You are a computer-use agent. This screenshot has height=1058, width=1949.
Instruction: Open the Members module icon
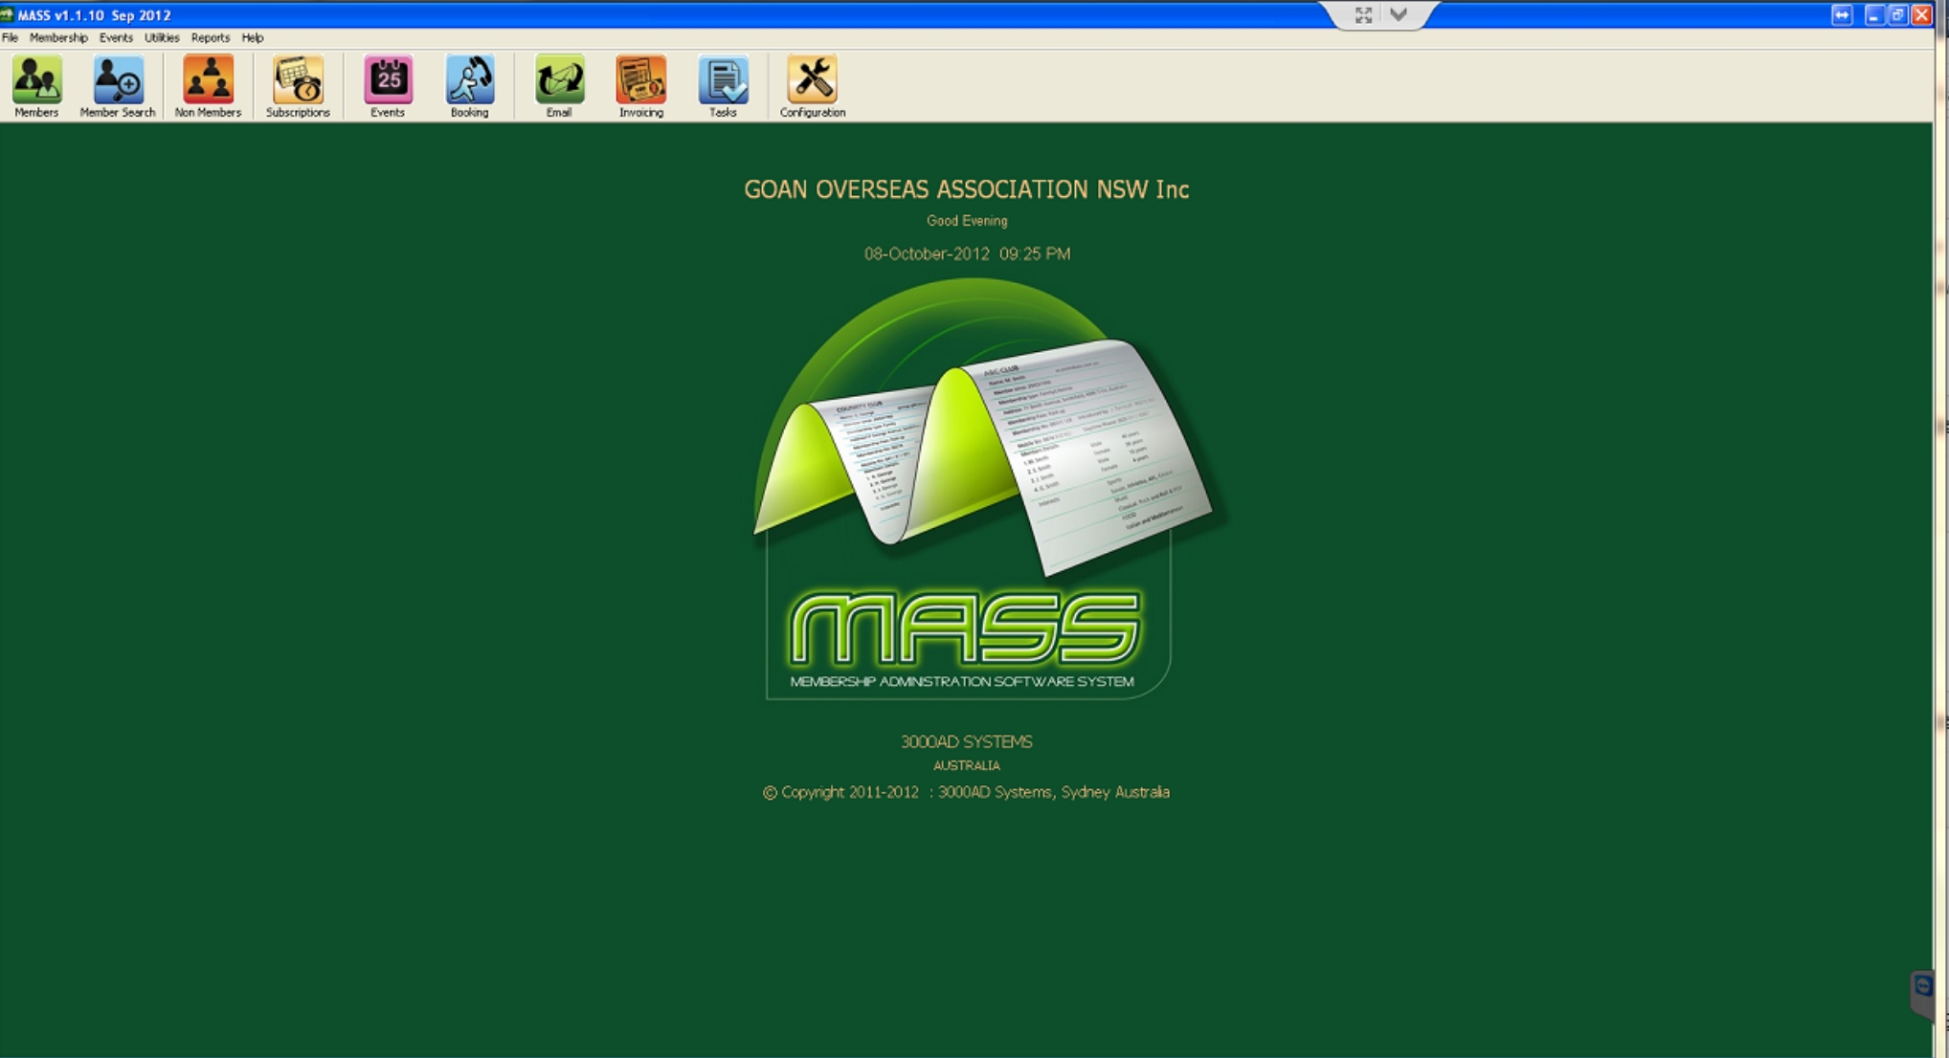pos(36,80)
